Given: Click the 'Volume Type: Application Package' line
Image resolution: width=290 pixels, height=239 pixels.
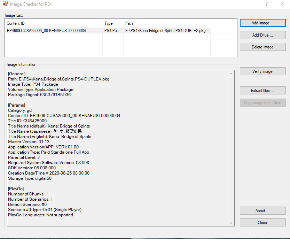Looking at the screenshot, I should tap(41, 90).
